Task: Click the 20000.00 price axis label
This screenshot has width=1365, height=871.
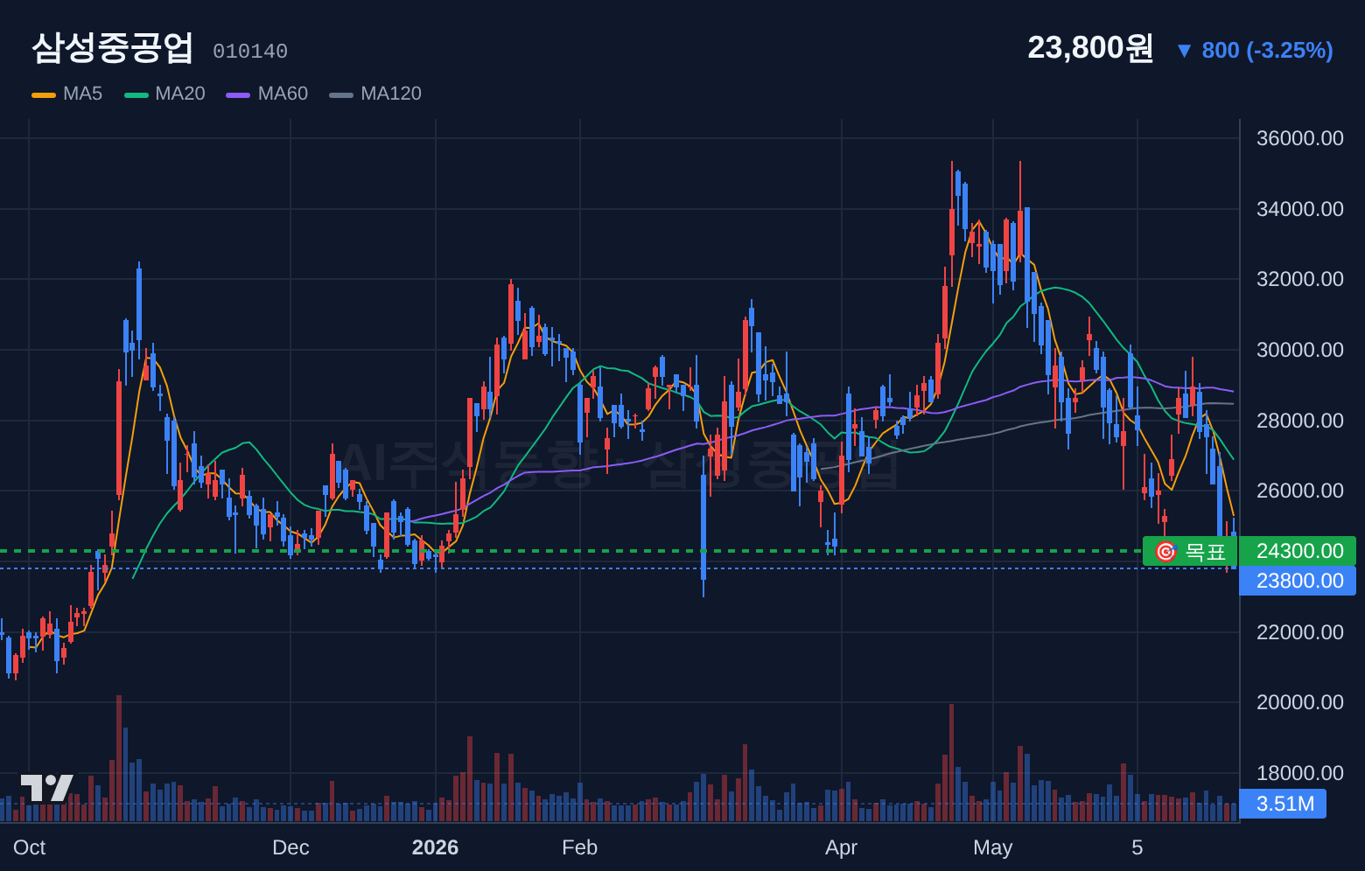Action: (x=1299, y=702)
